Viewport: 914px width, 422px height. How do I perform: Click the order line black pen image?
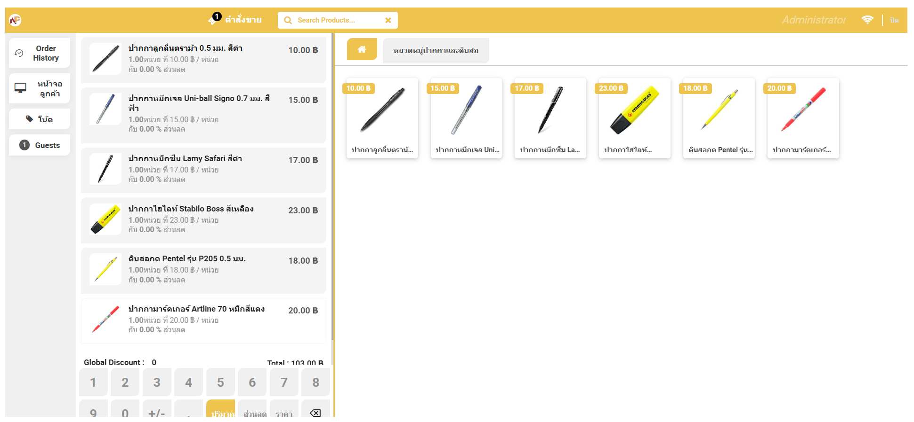point(105,59)
